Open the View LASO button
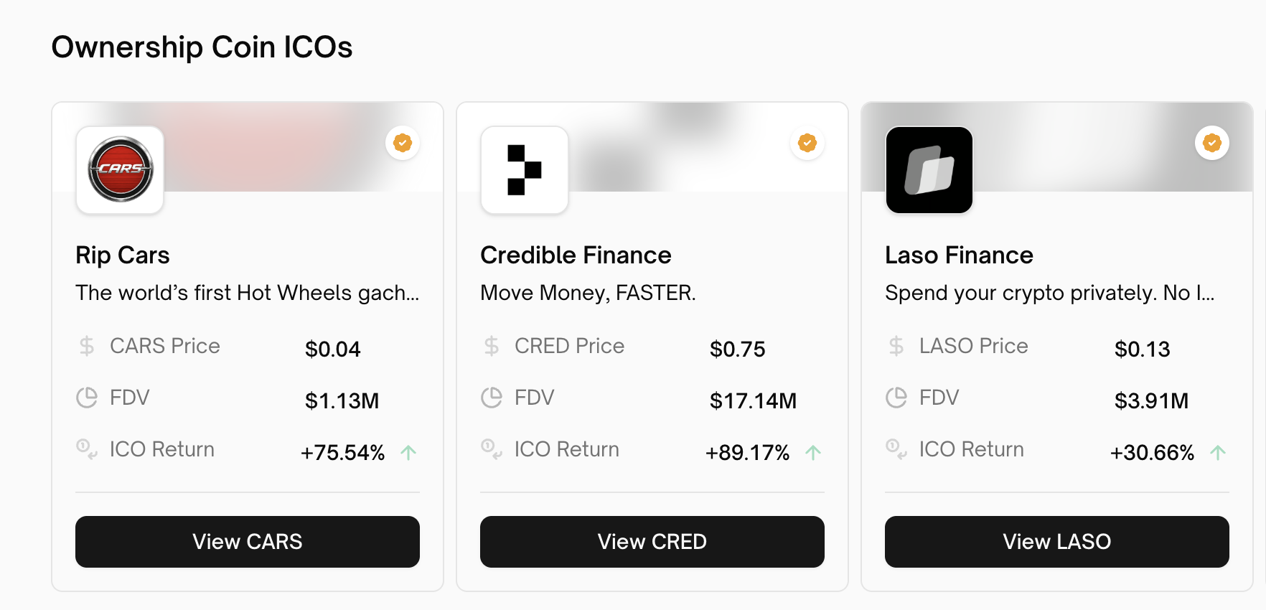The height and width of the screenshot is (610, 1266). (x=1057, y=542)
